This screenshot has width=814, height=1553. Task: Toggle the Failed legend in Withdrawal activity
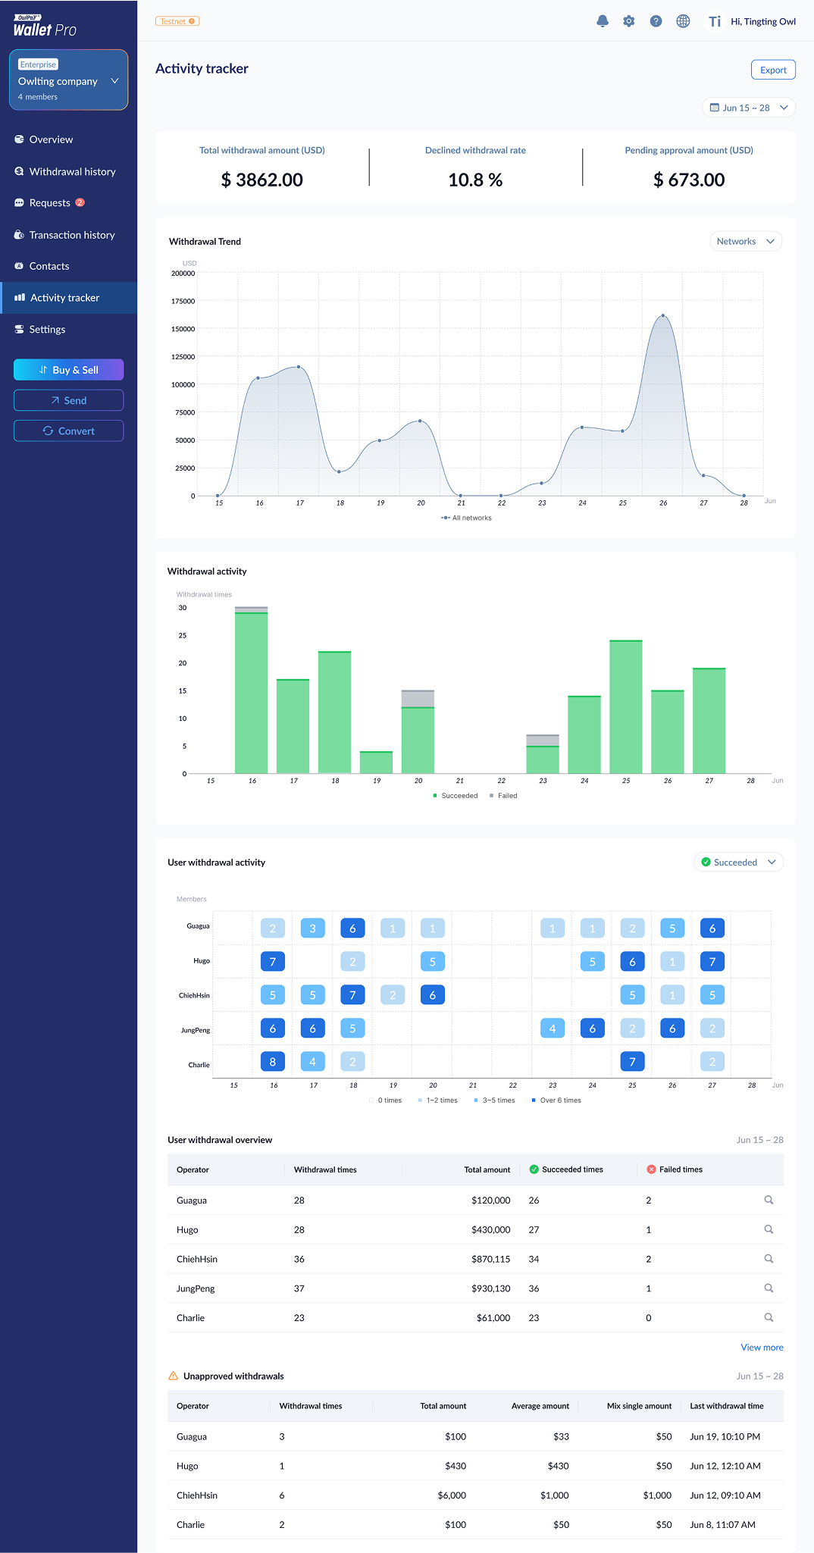(503, 796)
